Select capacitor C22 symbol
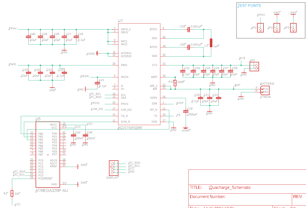 [x=218, y=98]
